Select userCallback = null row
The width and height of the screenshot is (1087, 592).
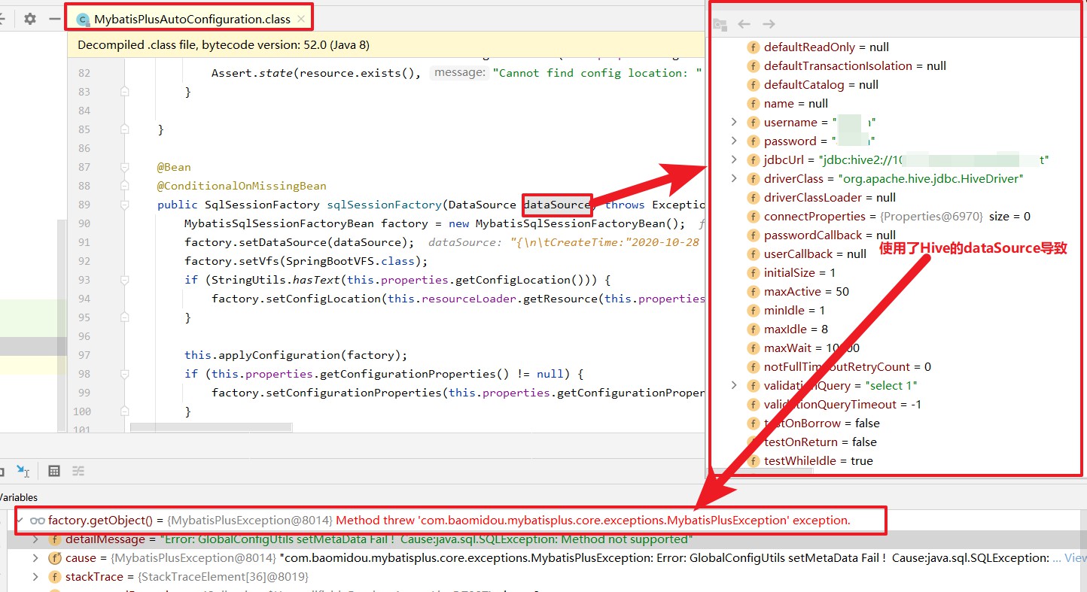(x=807, y=253)
